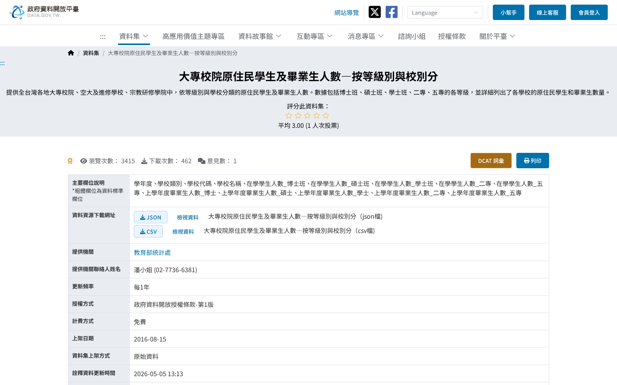Click the DCAT 詞彙 button

(491, 161)
